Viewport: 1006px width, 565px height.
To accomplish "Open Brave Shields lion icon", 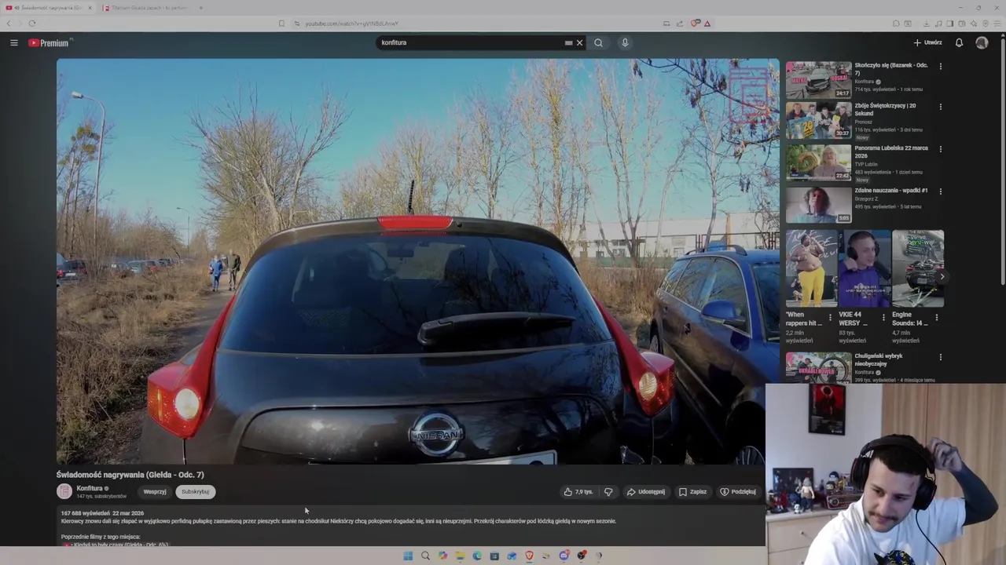I will pos(695,24).
